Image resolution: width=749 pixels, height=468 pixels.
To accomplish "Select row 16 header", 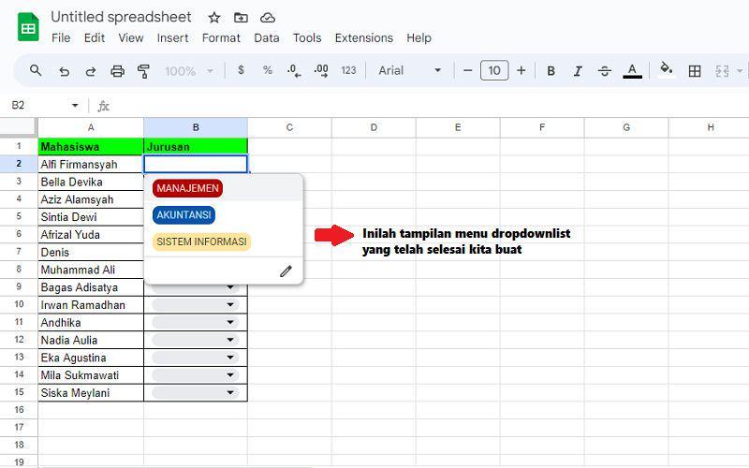I will point(19,410).
